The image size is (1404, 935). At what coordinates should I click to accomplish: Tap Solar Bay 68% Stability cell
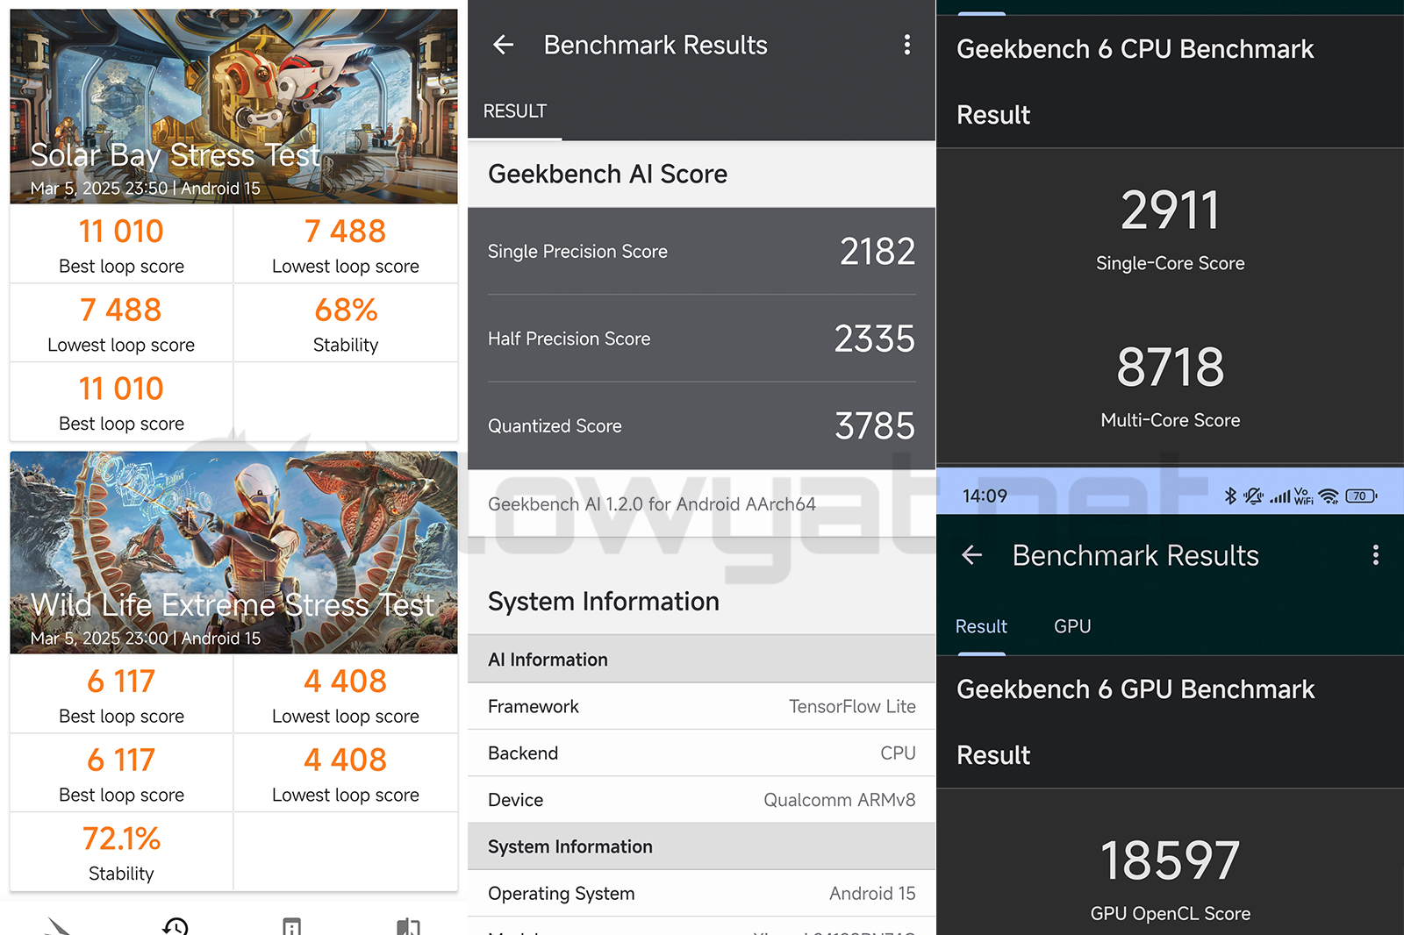[346, 323]
